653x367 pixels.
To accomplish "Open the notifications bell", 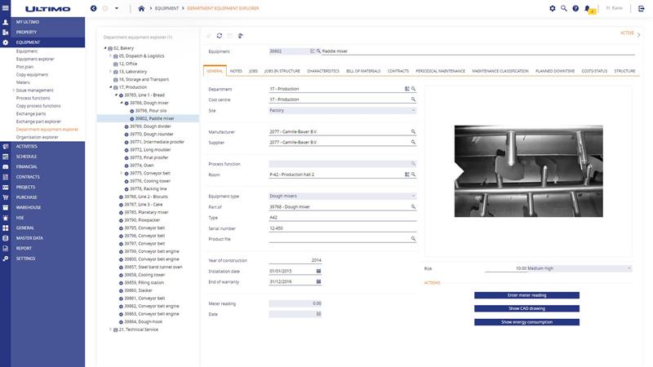I will point(587,8).
